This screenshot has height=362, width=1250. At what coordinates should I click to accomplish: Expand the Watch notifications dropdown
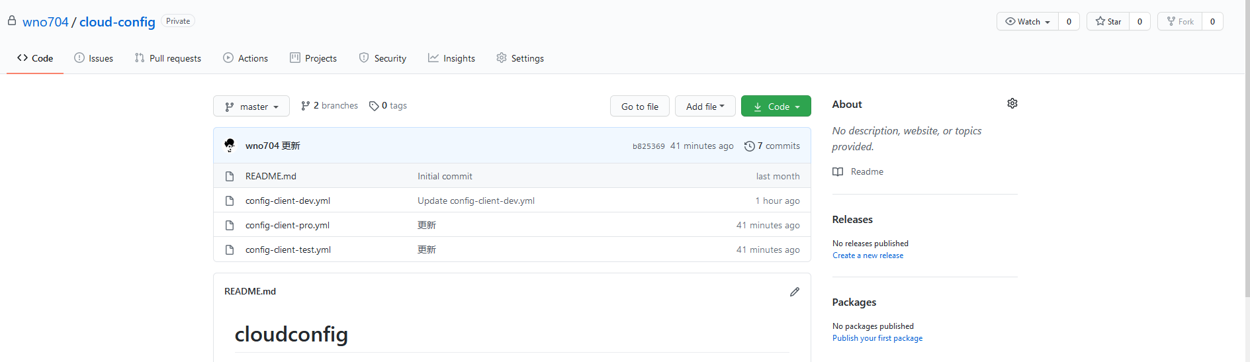coord(1028,21)
